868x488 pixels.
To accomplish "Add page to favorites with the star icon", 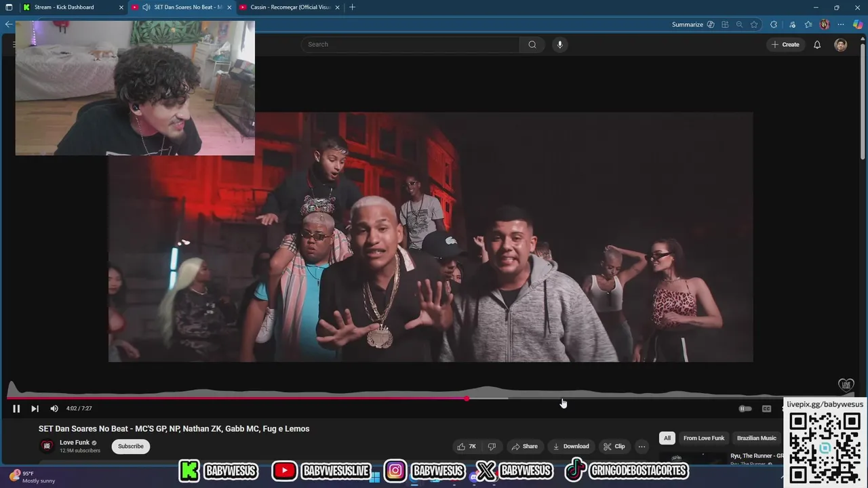I will pos(754,24).
